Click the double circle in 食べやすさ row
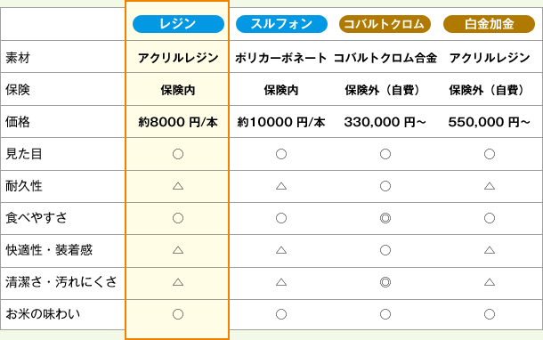This screenshot has width=543, height=340. (385, 218)
